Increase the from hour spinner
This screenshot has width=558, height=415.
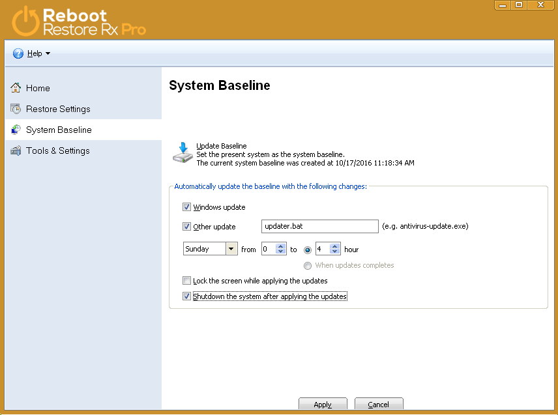coord(280,246)
